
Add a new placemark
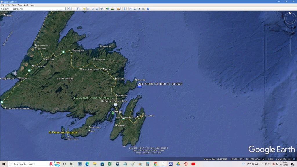84,9
